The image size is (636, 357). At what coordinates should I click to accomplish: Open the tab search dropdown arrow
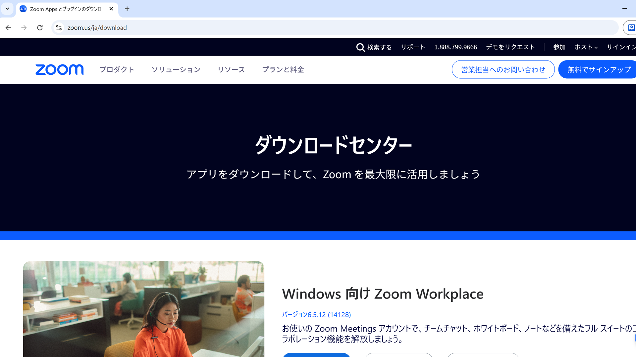click(x=7, y=9)
